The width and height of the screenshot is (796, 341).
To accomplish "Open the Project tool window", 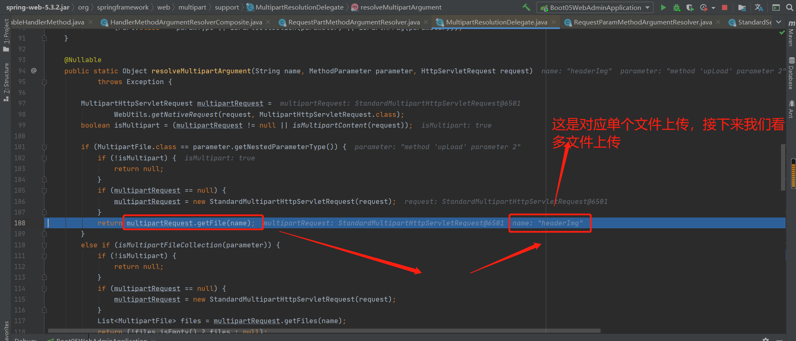I will pyautogui.click(x=6, y=35).
